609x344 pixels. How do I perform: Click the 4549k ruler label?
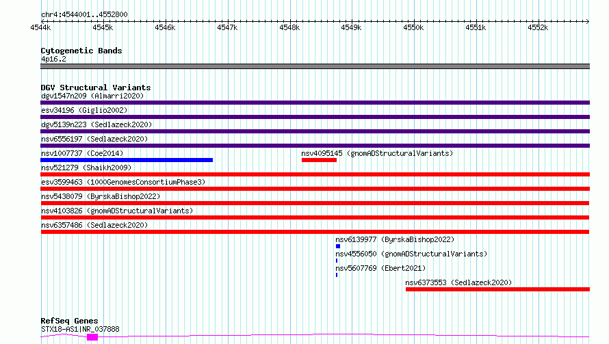[x=351, y=28]
